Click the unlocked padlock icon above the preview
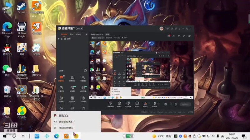This screenshot has height=140, width=250. [x=174, y=36]
